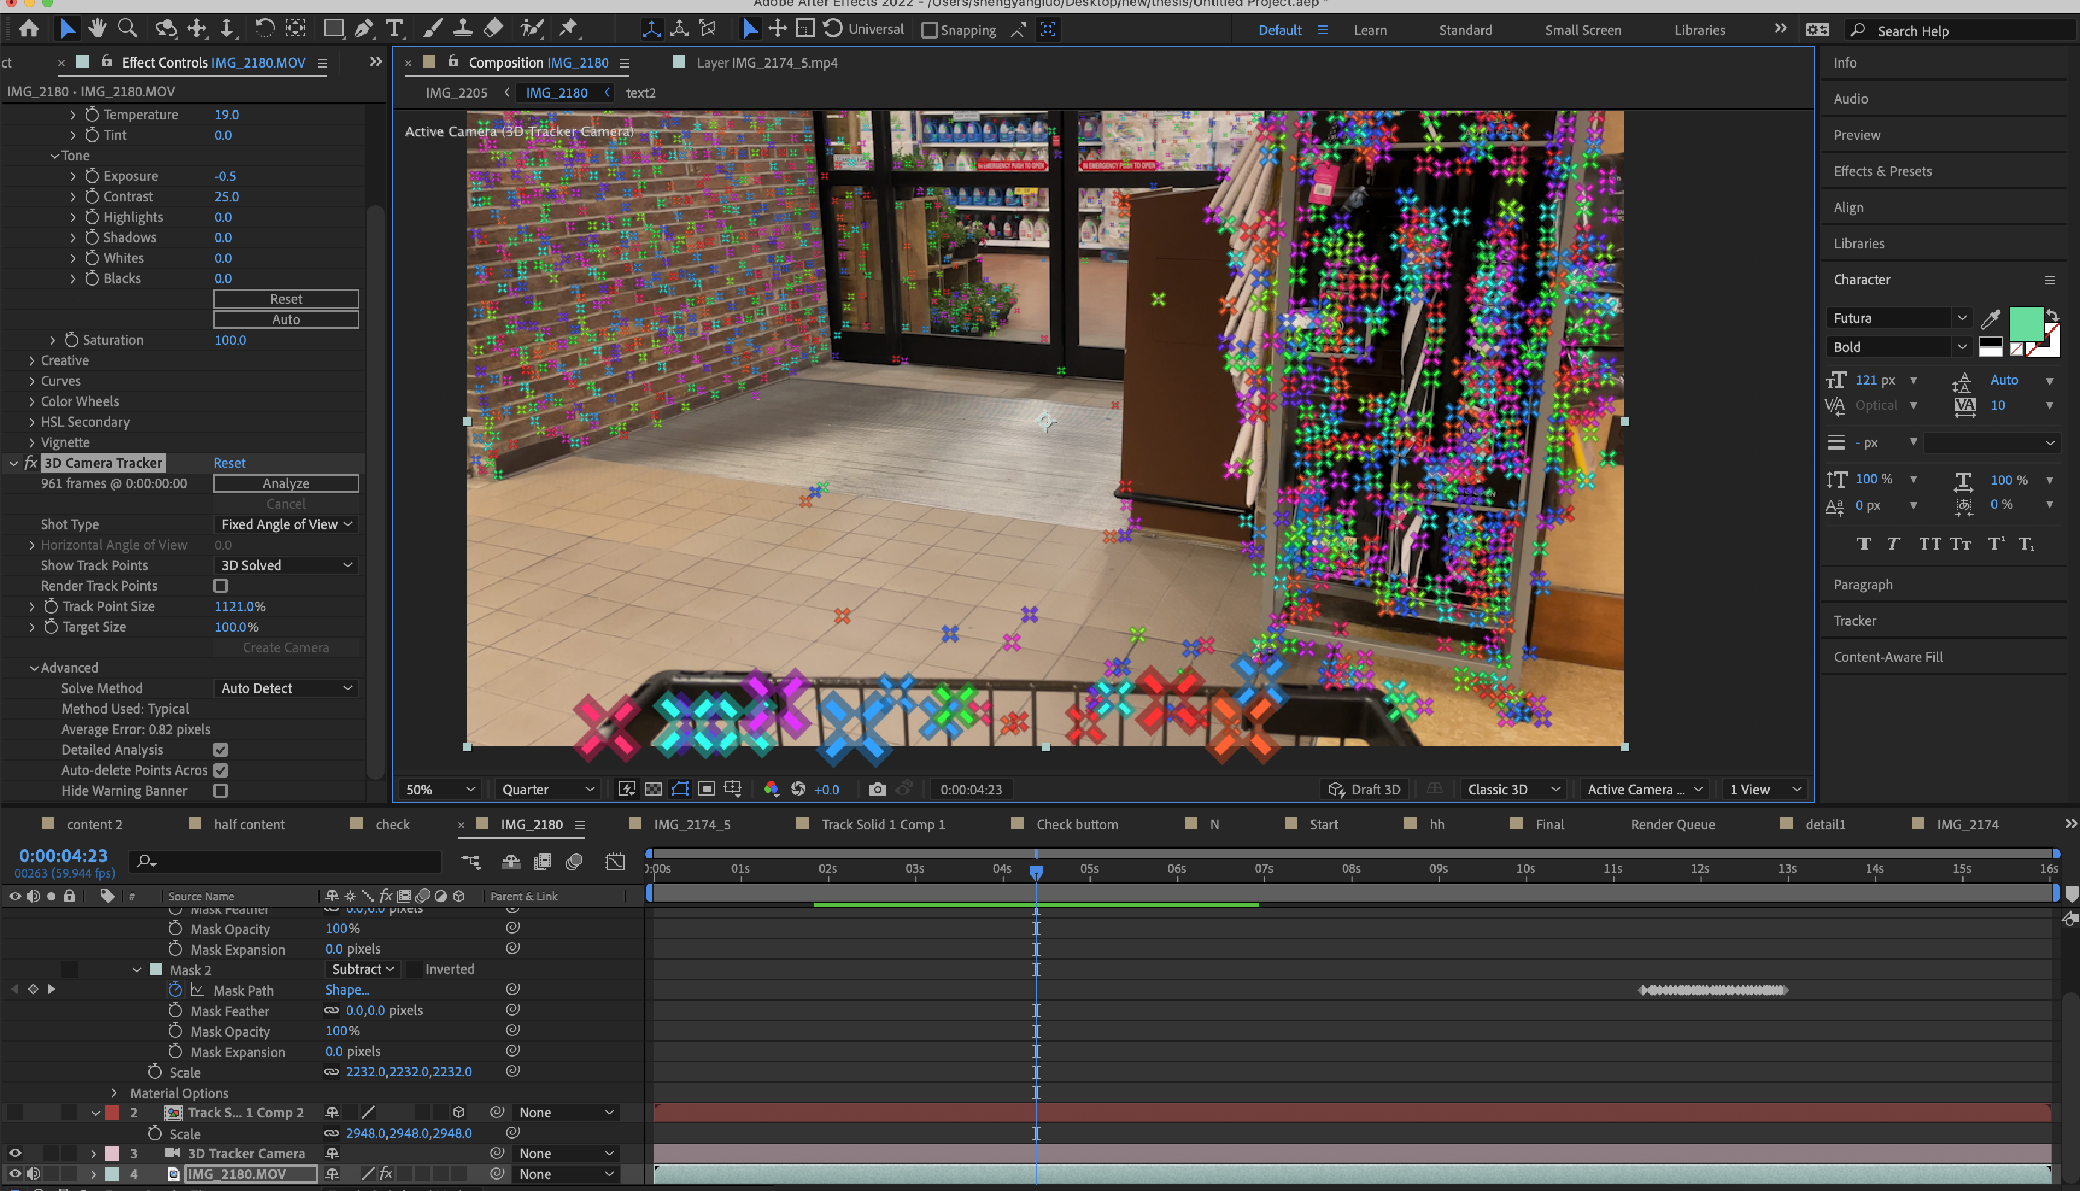Uncheck Detailed Analysis option
This screenshot has width=2080, height=1191.
[221, 750]
